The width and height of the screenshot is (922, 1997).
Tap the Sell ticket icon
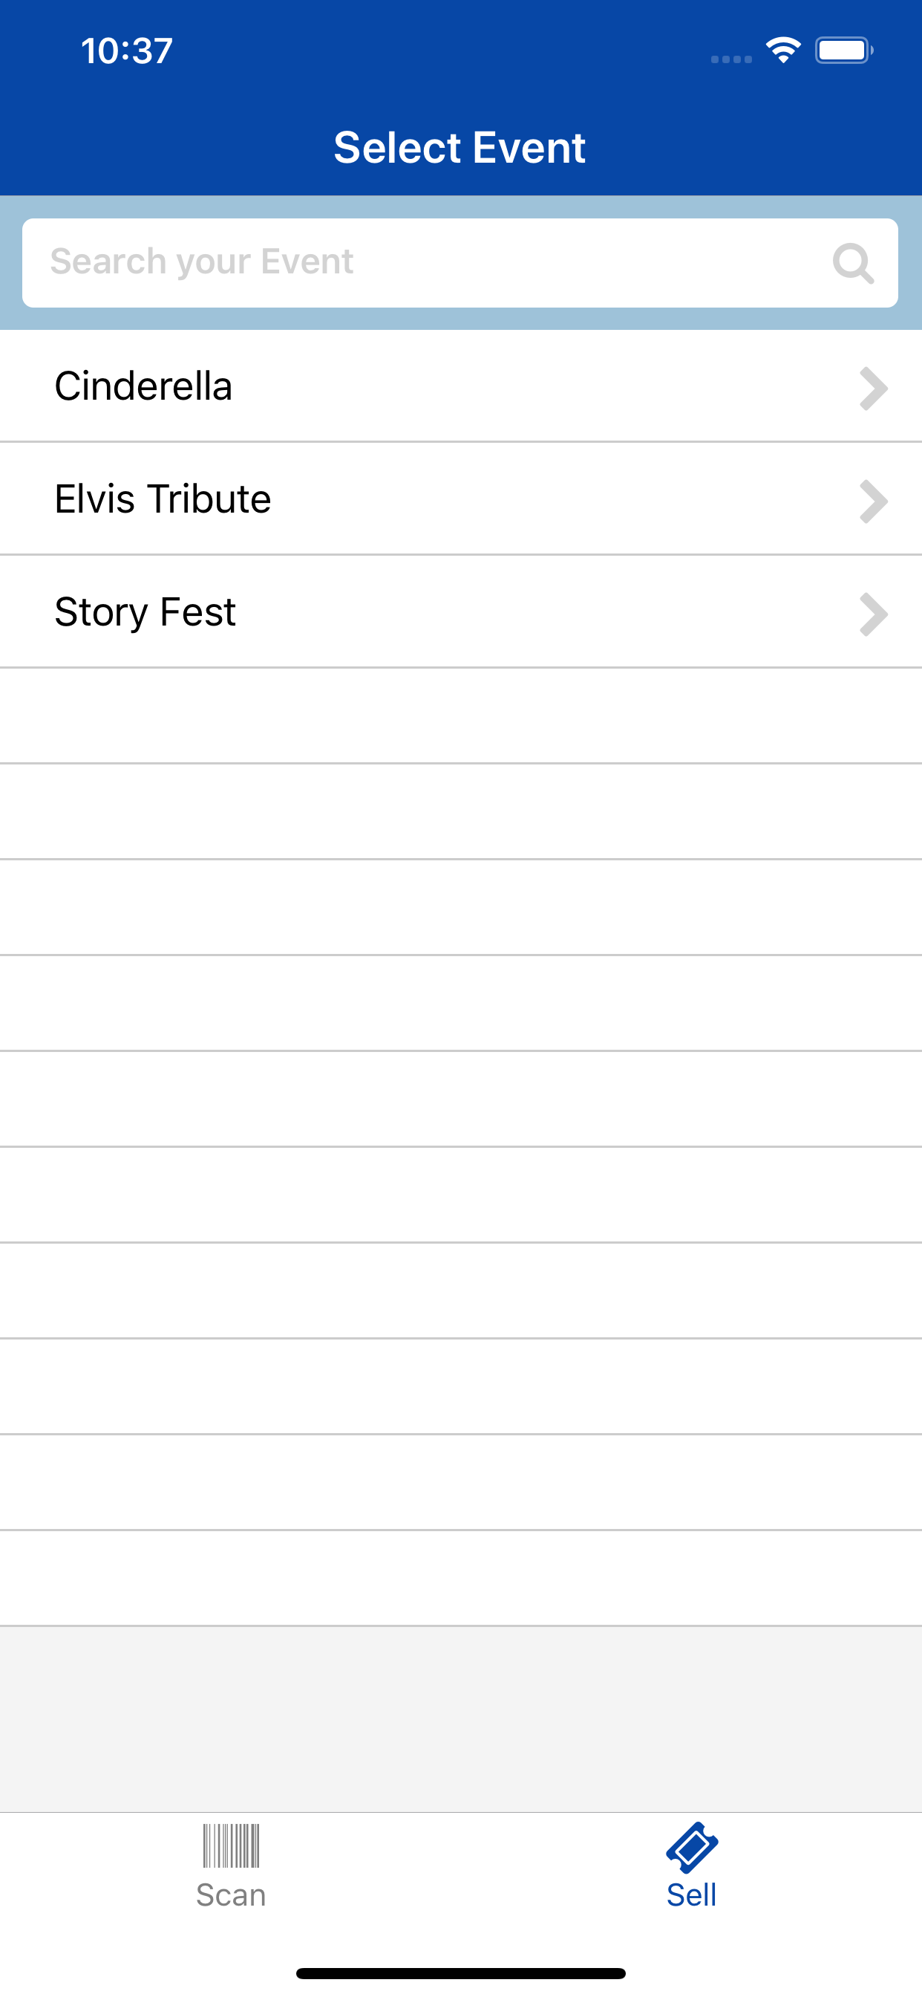pyautogui.click(x=692, y=1847)
